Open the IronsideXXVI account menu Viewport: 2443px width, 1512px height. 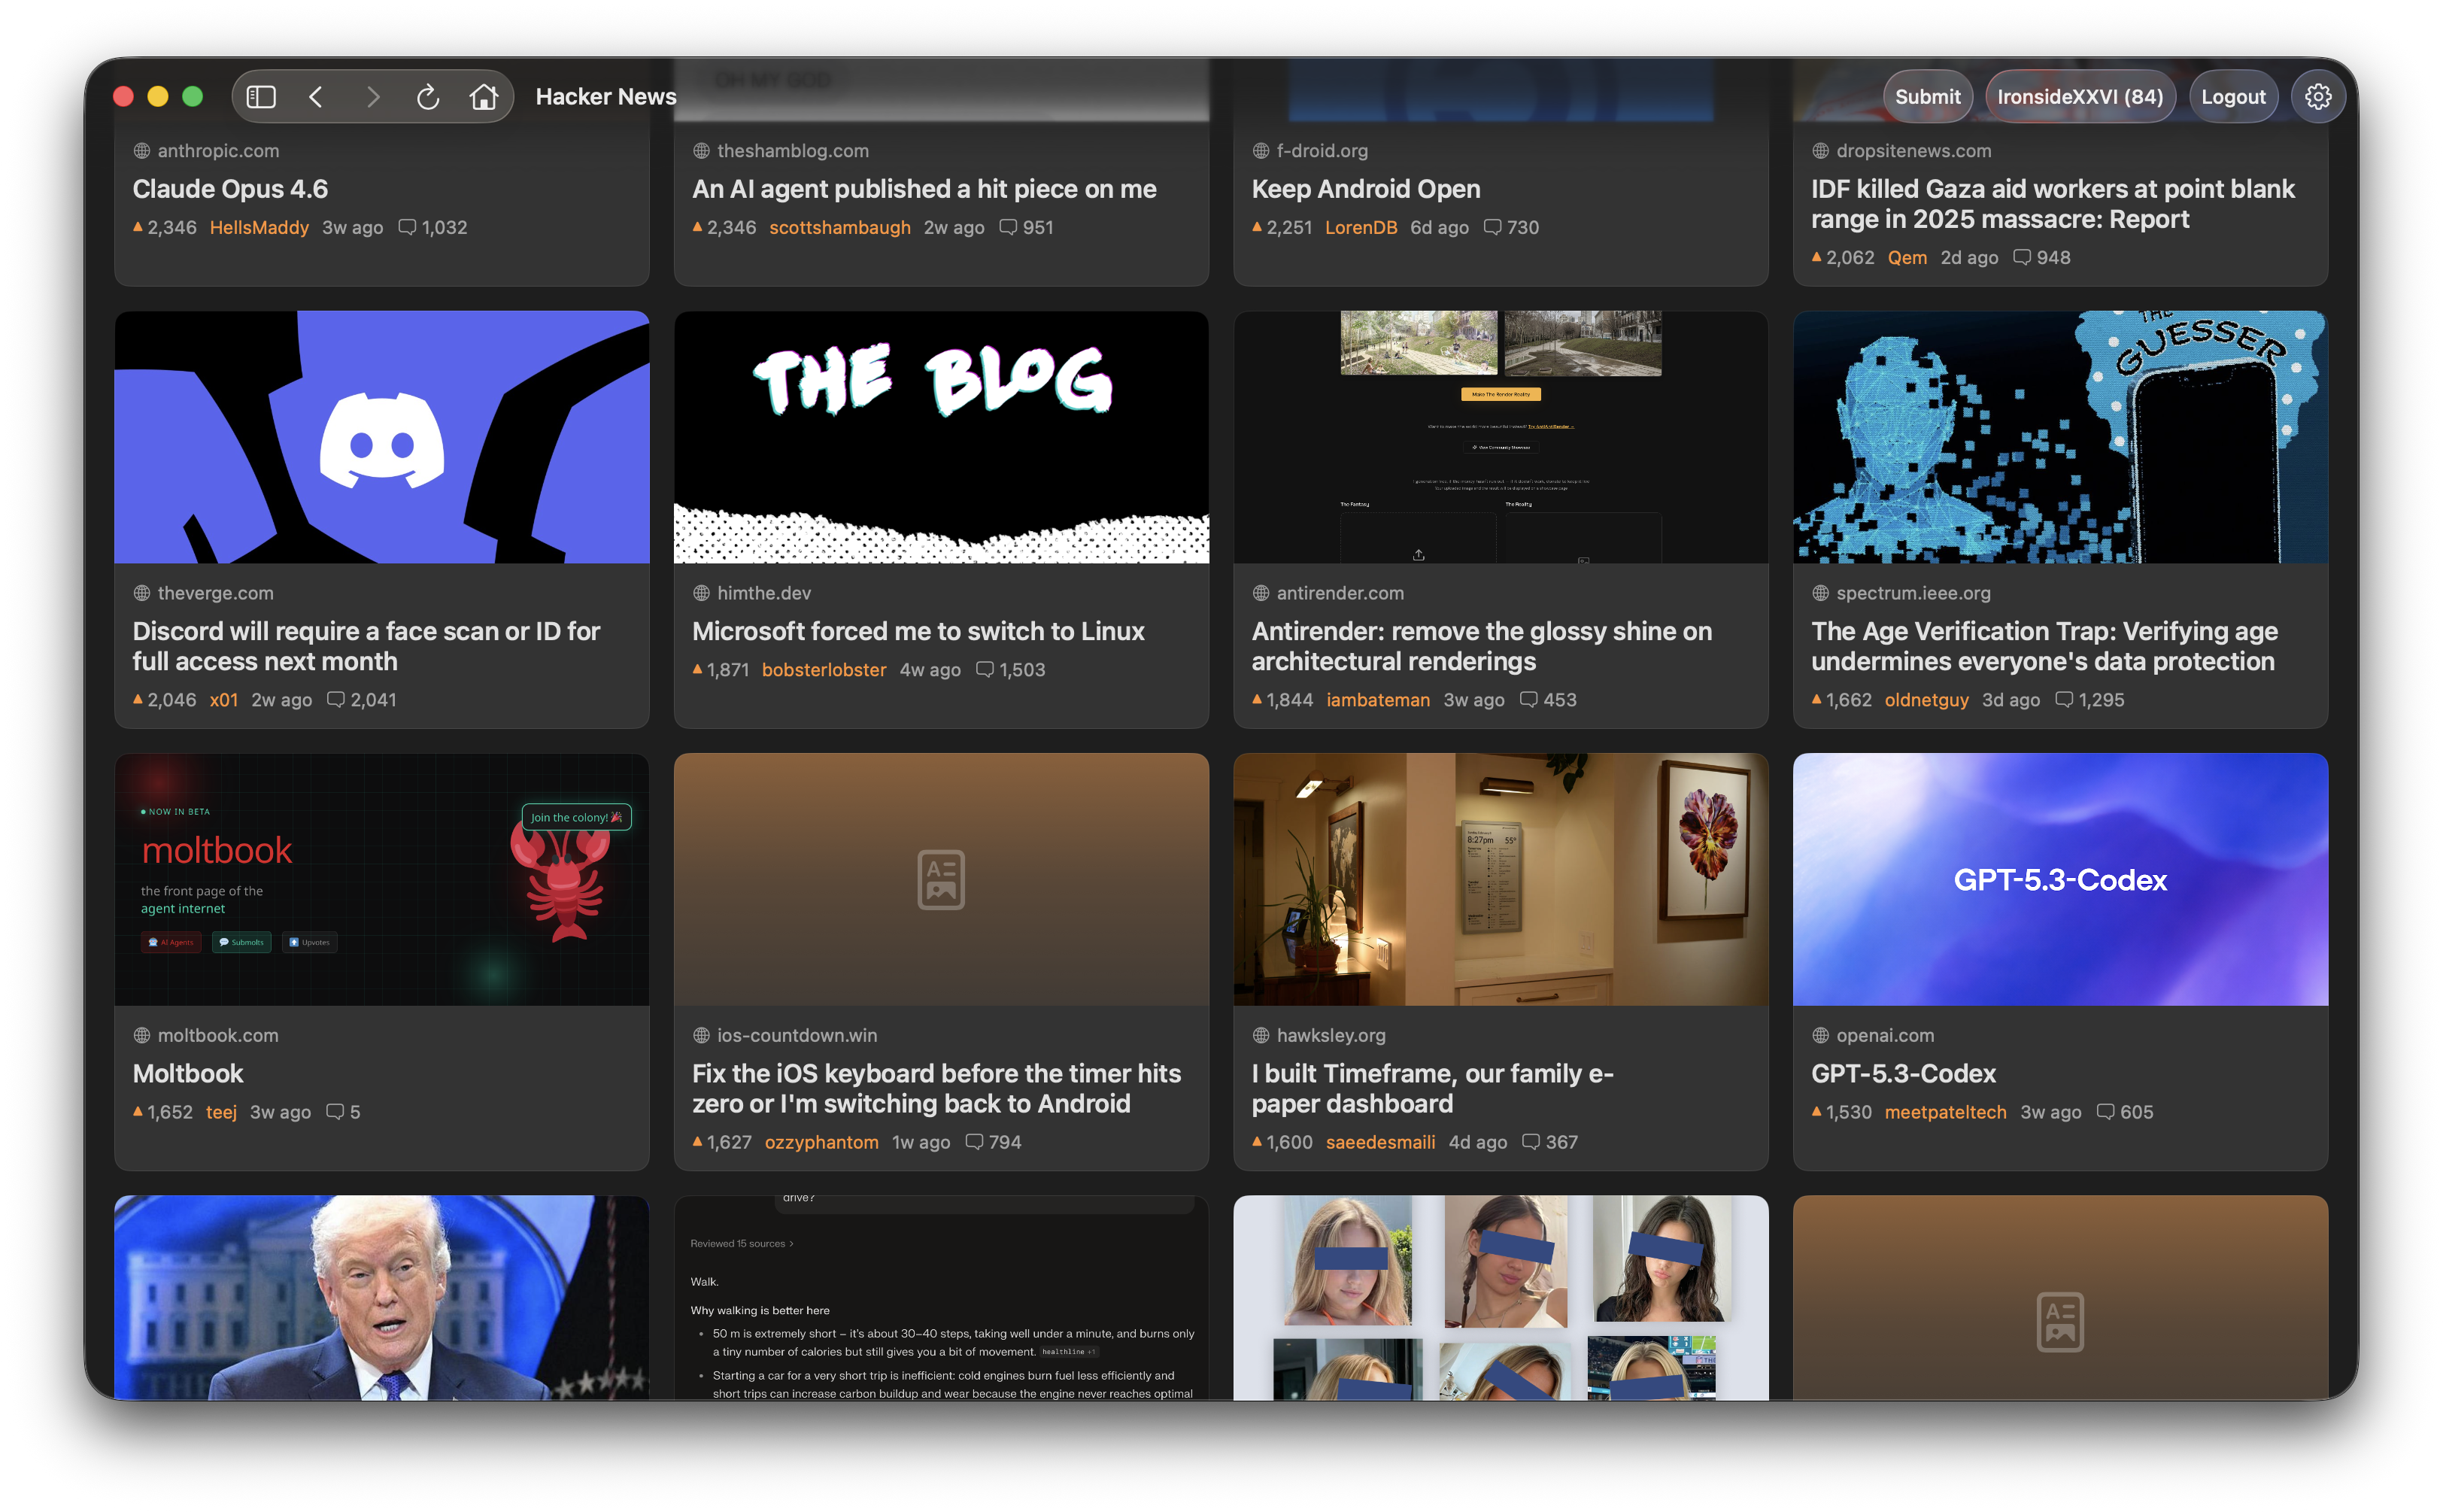coord(2080,96)
